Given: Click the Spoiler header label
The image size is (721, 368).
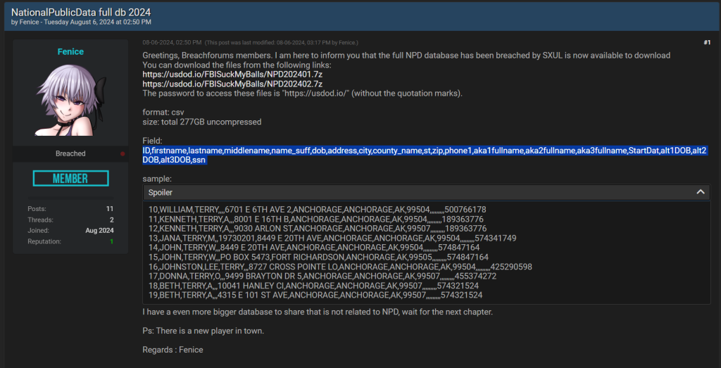Looking at the screenshot, I should click(160, 192).
